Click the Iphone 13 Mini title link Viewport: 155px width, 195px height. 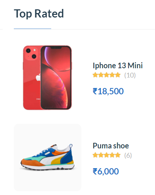[118, 66]
